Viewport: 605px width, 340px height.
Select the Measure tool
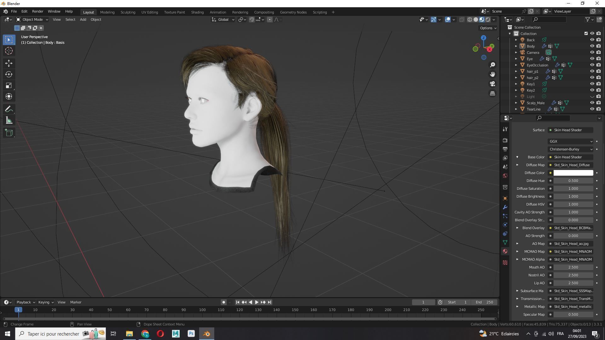[9, 120]
